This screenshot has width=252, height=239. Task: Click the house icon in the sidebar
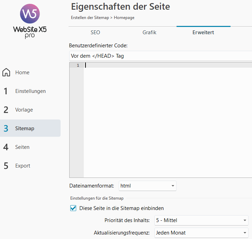point(6,73)
